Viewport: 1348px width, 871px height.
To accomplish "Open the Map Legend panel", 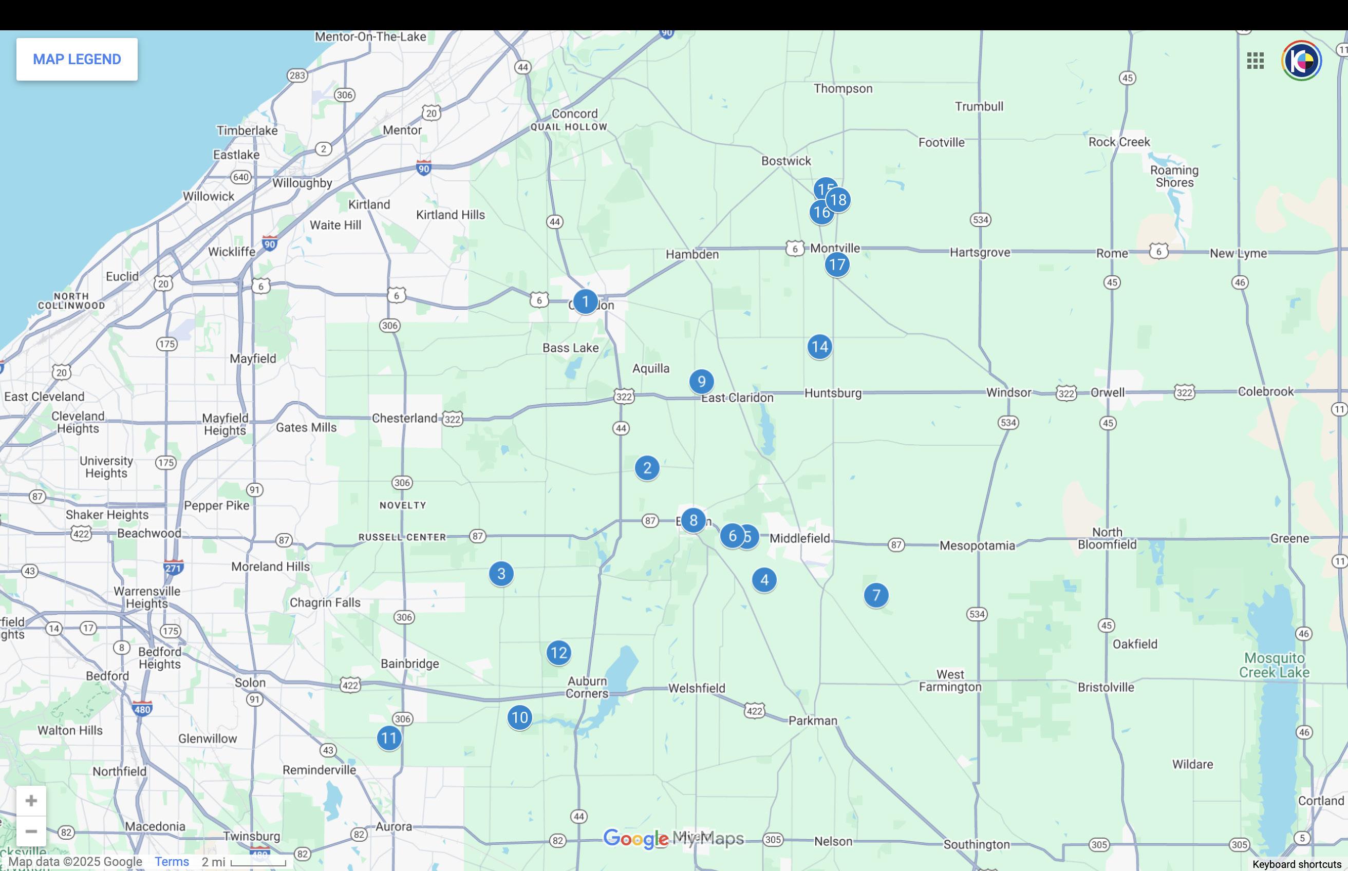I will coord(77,60).
